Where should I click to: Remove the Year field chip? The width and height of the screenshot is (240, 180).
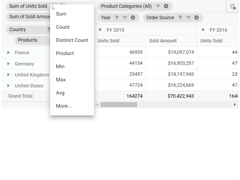pos(133,18)
